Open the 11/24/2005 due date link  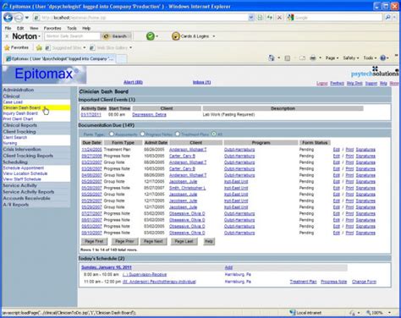pos(91,150)
